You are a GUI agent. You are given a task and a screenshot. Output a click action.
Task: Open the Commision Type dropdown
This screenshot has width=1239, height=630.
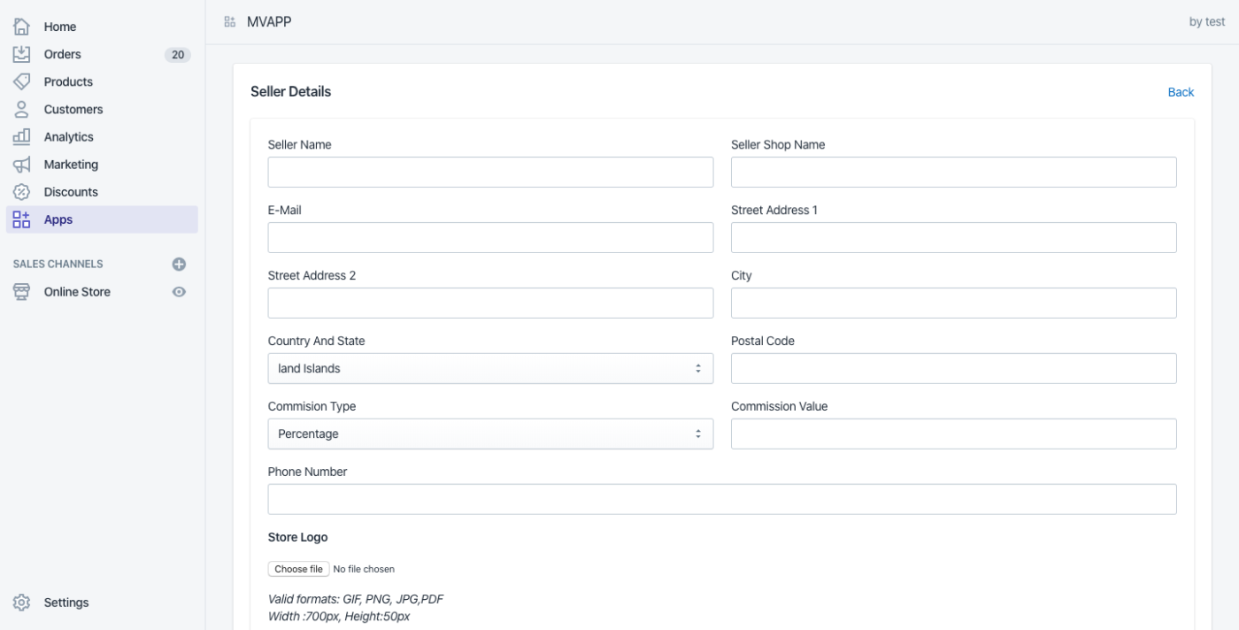[x=490, y=434]
